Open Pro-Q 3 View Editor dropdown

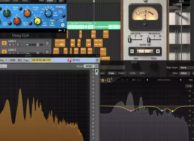coord(185,73)
